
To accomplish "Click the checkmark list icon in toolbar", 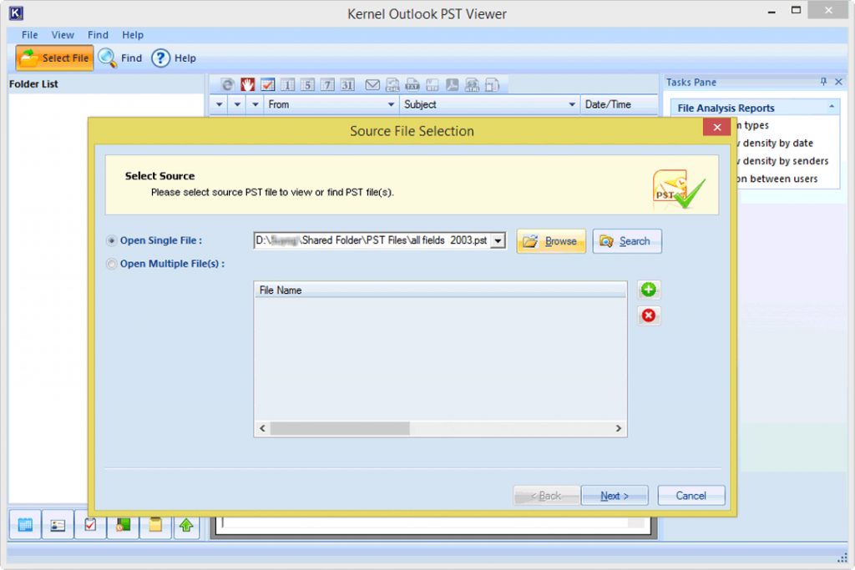I will point(268,84).
